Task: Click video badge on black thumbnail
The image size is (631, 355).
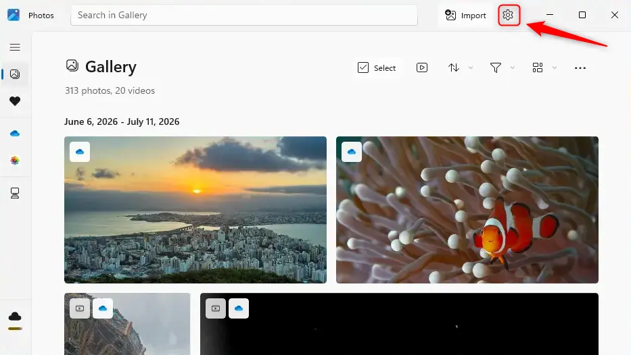Action: point(216,308)
